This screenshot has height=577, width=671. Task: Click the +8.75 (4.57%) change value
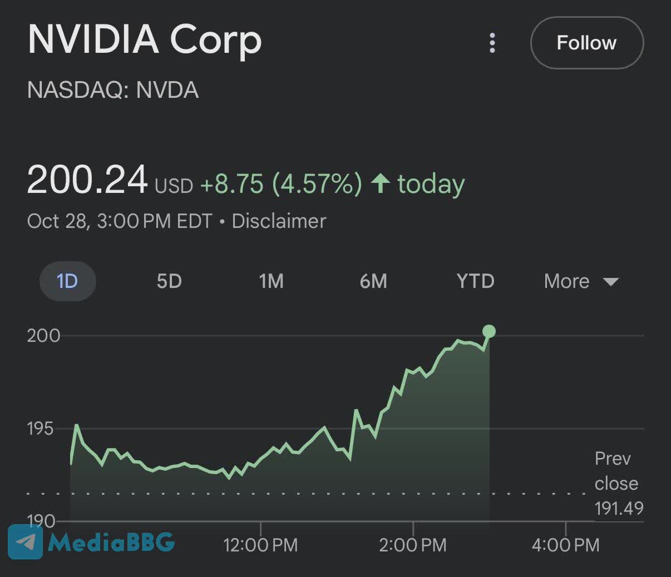(x=281, y=183)
